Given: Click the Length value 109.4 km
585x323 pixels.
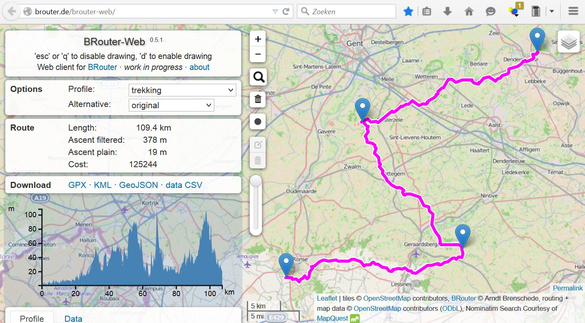Looking at the screenshot, I should pyautogui.click(x=154, y=128).
